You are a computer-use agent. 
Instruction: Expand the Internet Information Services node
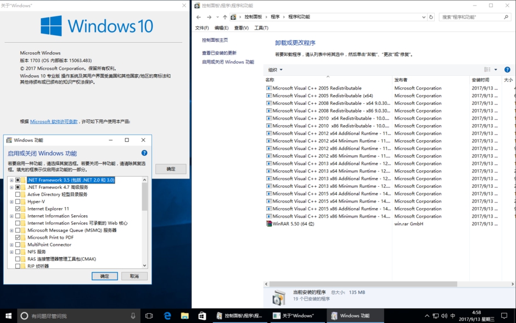coord(12,216)
